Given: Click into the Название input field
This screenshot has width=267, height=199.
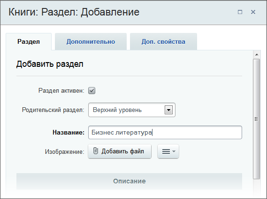Looking at the screenshot, I should (165, 133).
